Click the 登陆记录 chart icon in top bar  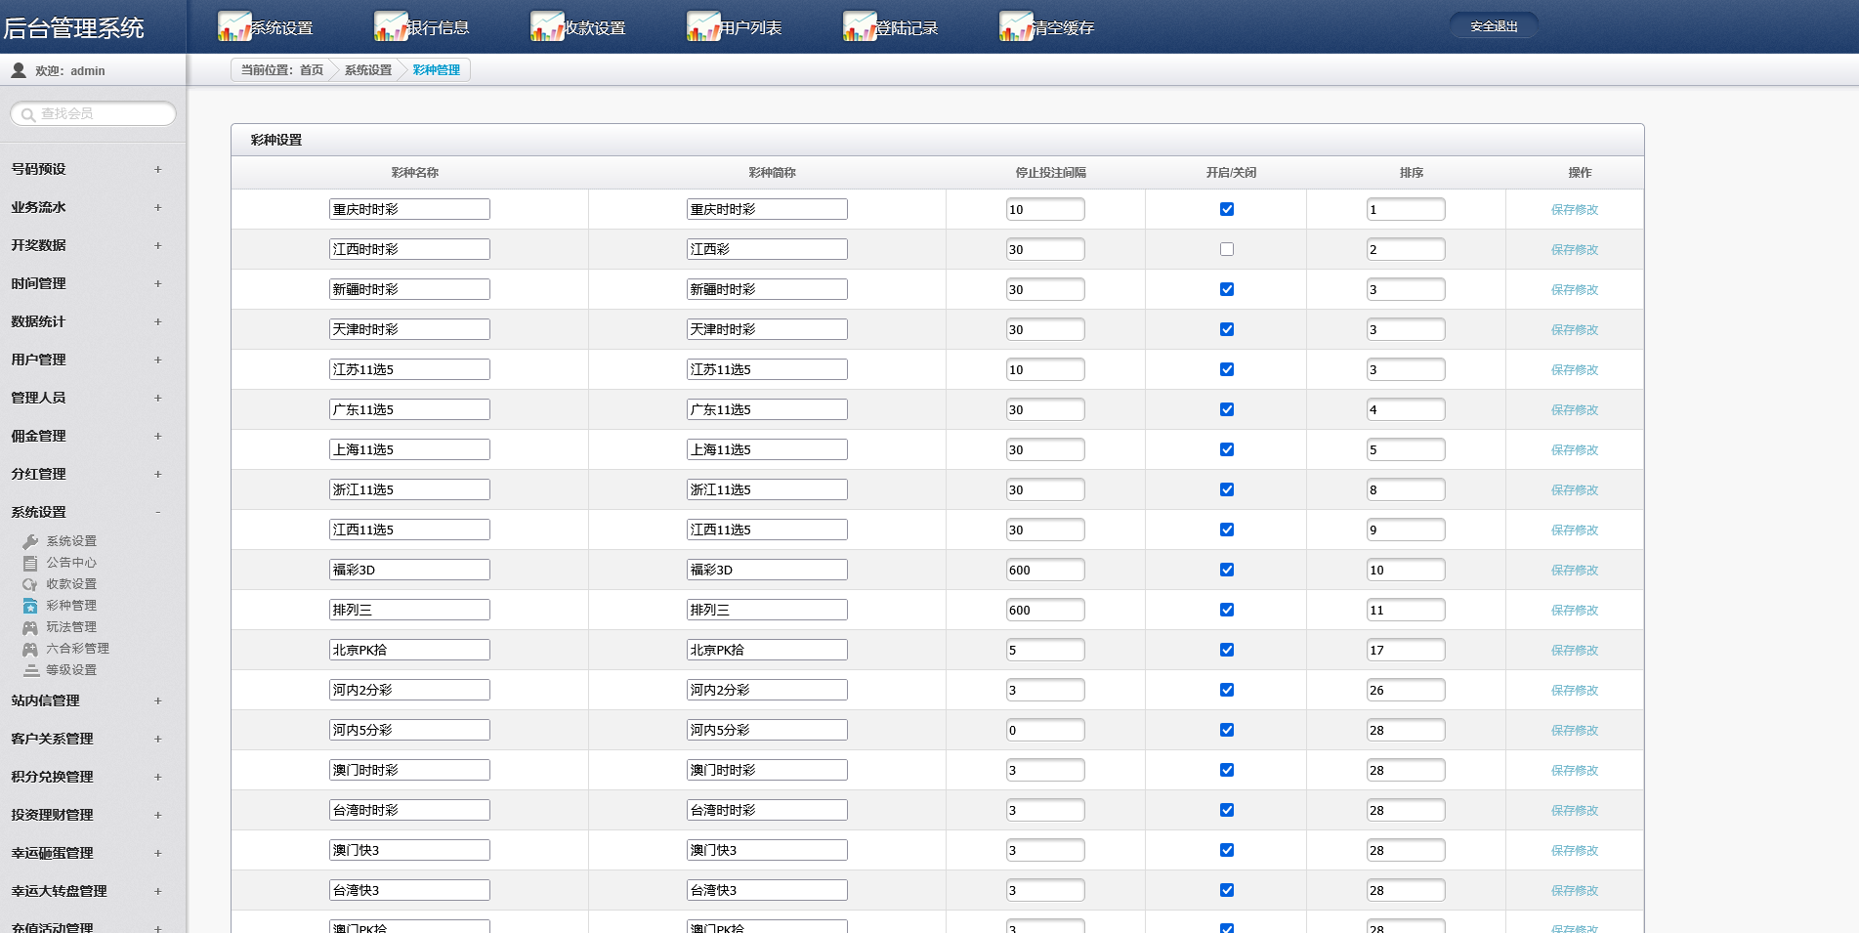(x=860, y=26)
